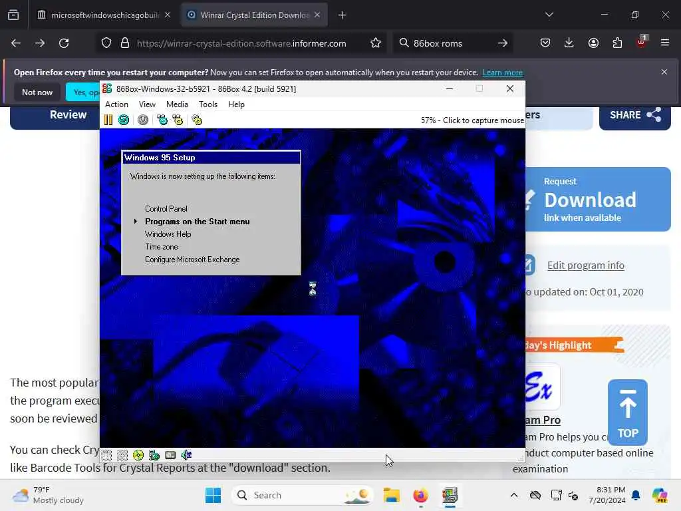Click the gray ACPI shutdown power icon

(x=143, y=120)
